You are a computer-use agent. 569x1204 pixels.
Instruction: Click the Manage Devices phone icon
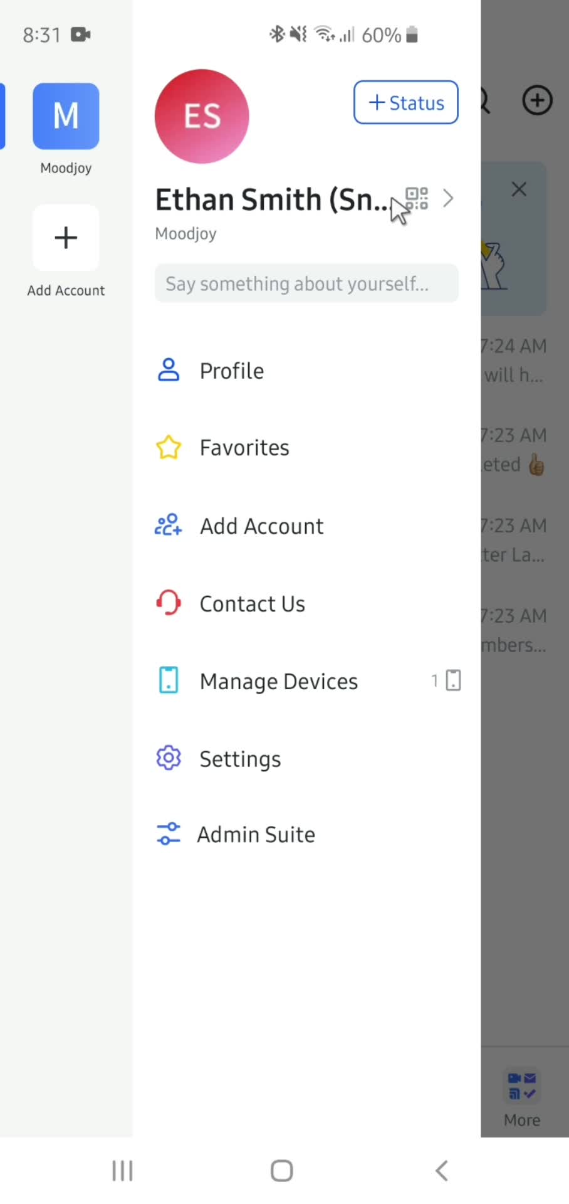pos(168,680)
